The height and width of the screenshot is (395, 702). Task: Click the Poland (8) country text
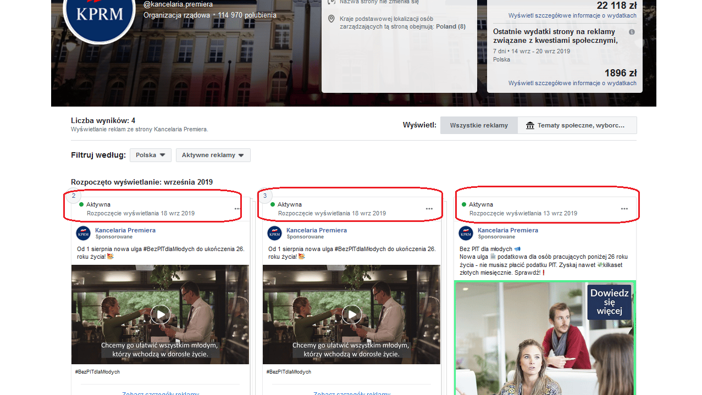(x=451, y=26)
